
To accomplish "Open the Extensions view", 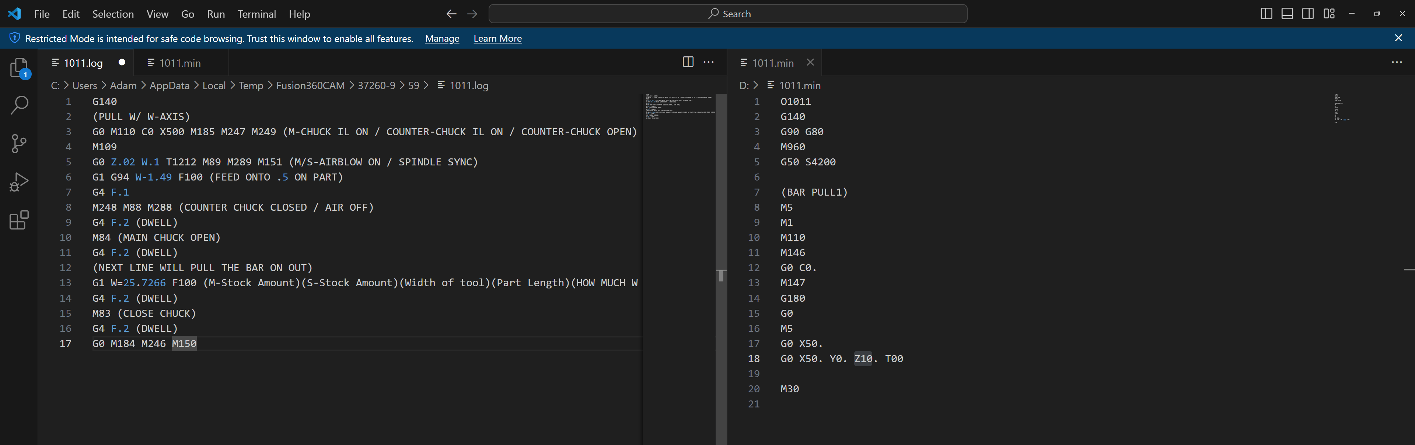I will tap(19, 220).
